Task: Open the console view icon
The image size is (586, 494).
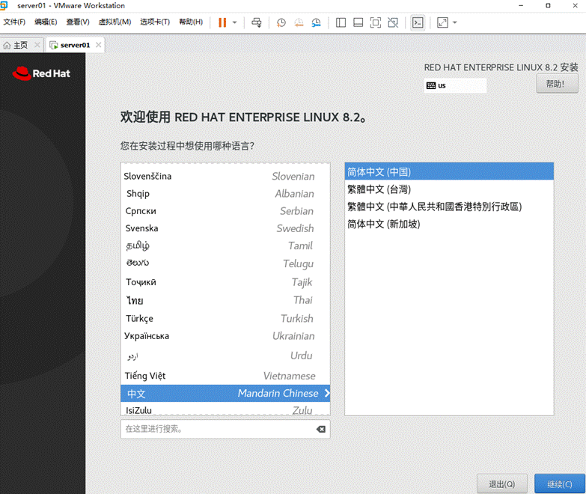Action: 418,22
